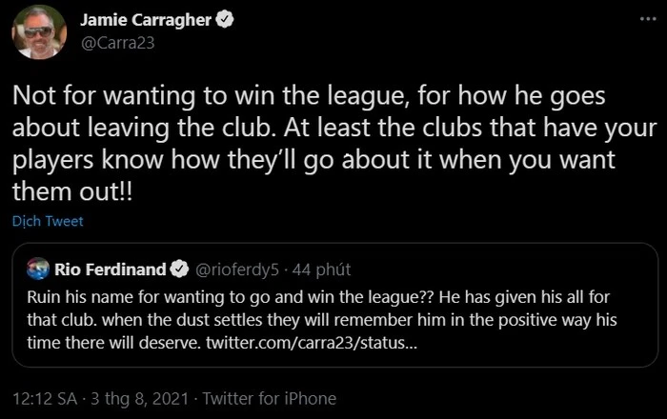The width and height of the screenshot is (667, 419).
Task: Click Rio Ferdinand's small avatar icon
Action: tap(38, 268)
